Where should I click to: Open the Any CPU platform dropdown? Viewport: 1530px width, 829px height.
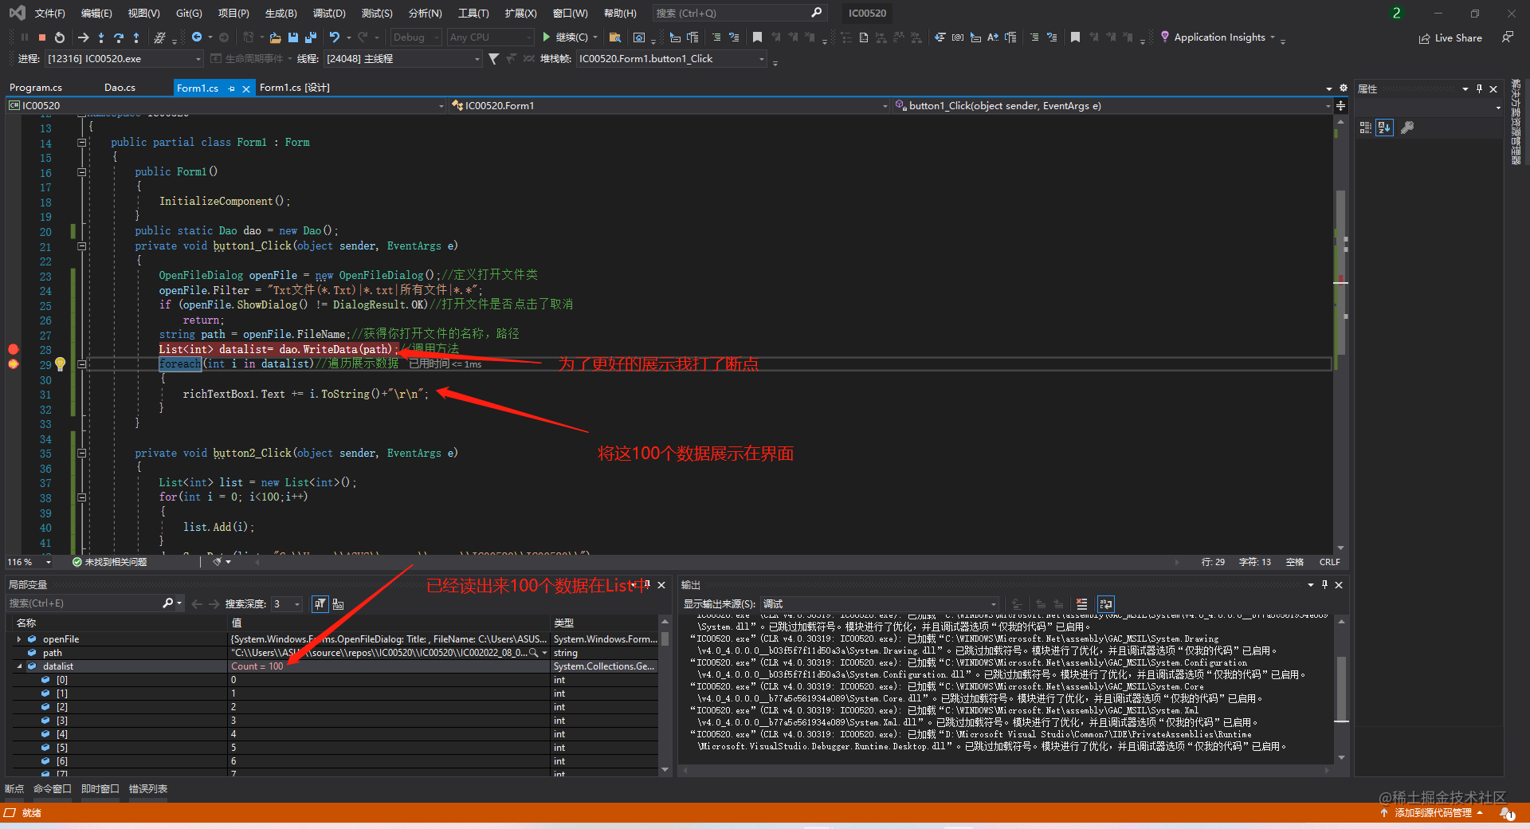click(x=490, y=37)
